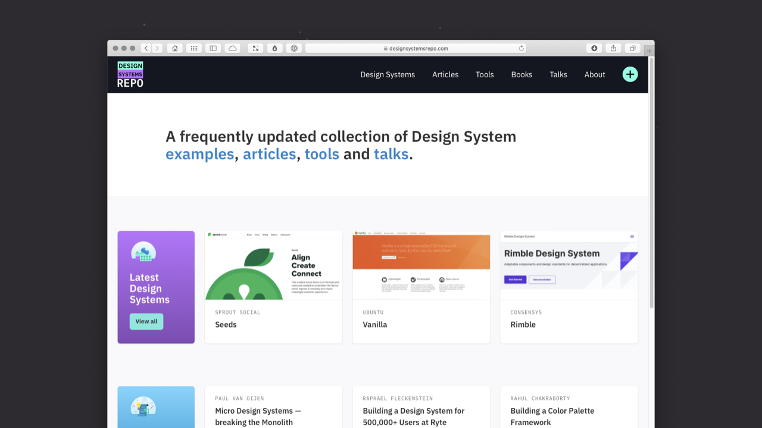Open the Share button in Safari toolbar

[613, 48]
